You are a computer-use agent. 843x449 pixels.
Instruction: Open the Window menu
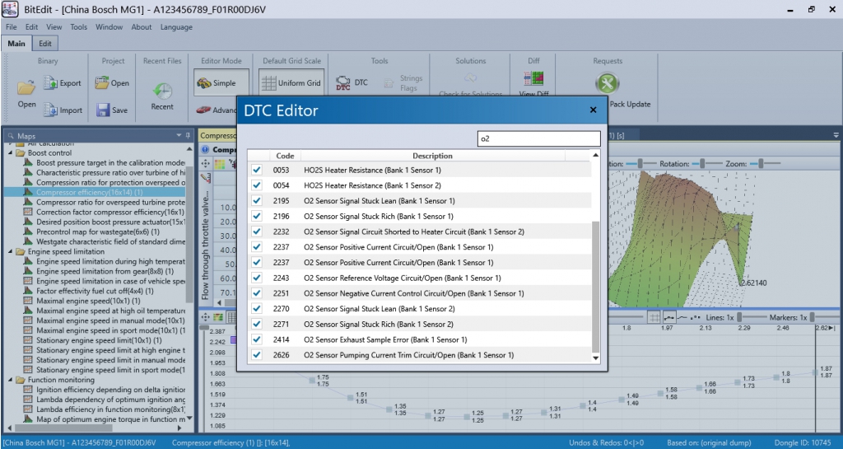pyautogui.click(x=109, y=27)
